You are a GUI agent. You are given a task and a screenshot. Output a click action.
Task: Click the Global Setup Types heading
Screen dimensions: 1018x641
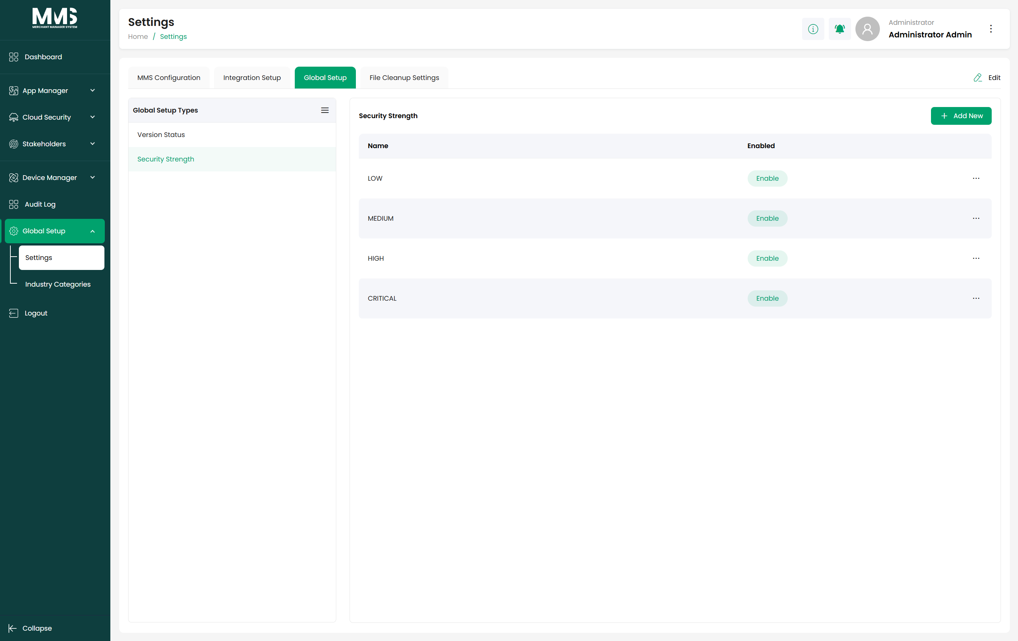(x=165, y=110)
